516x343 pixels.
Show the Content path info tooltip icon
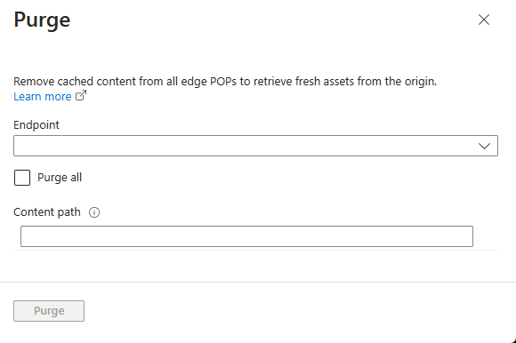tap(94, 212)
